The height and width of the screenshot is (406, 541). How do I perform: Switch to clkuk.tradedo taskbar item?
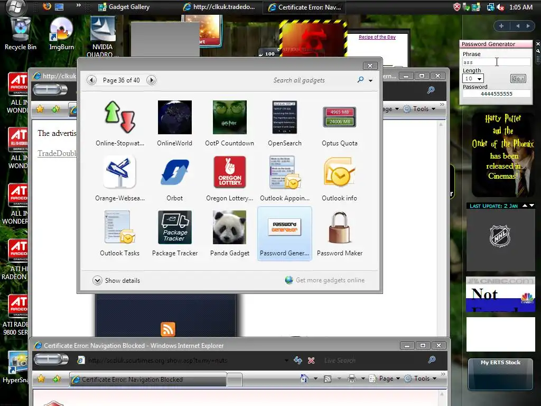[x=219, y=7]
